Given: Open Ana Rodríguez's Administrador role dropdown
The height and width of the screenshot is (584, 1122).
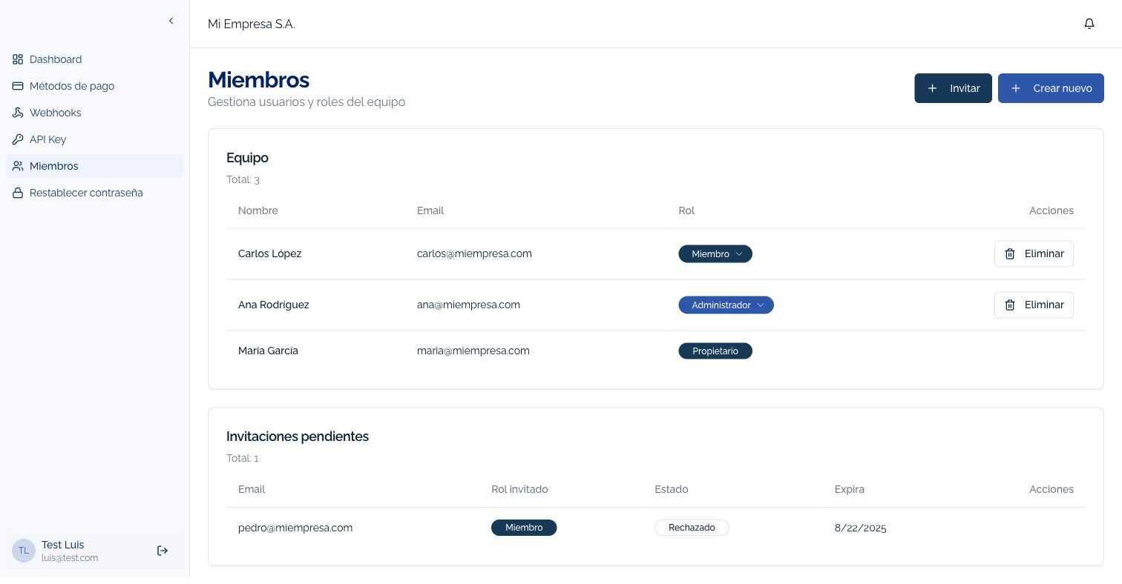Looking at the screenshot, I should tap(726, 305).
